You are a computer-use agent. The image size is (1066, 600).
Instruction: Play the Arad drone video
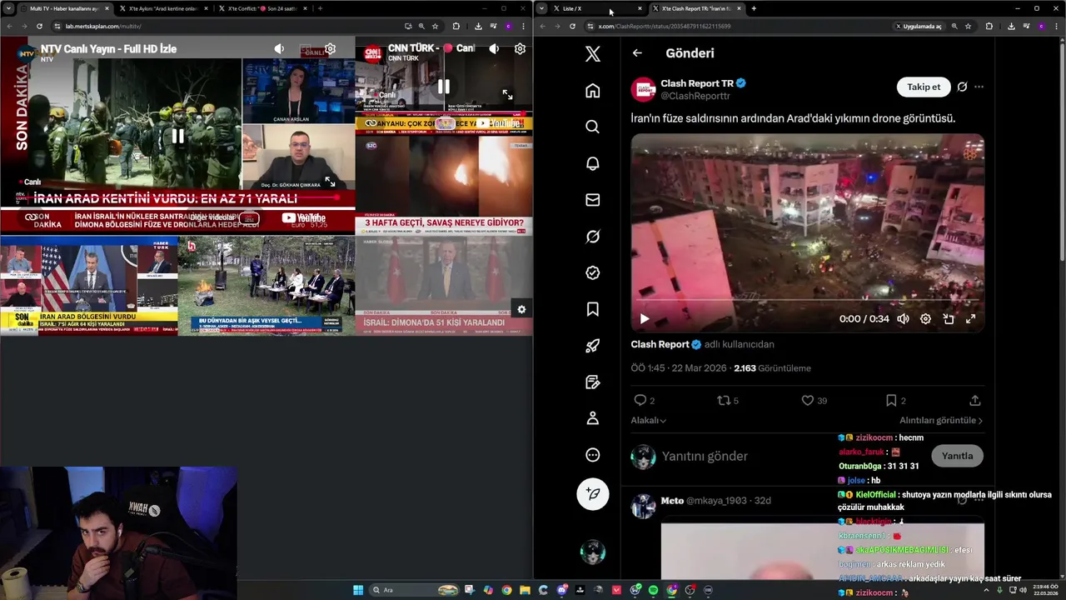click(644, 319)
